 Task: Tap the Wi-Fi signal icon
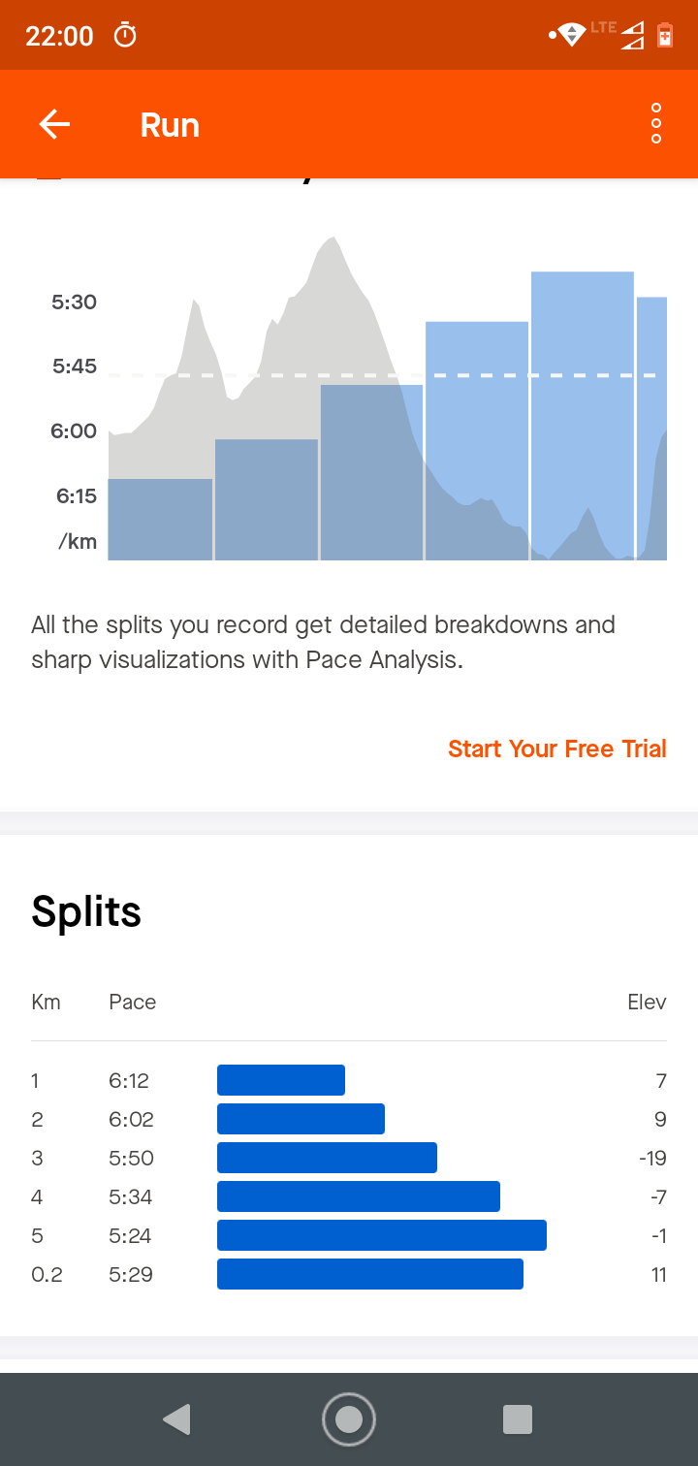571,36
